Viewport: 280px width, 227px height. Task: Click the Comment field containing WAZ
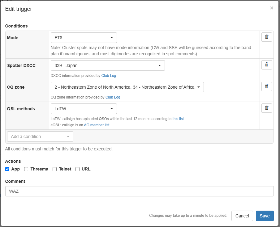point(139,191)
